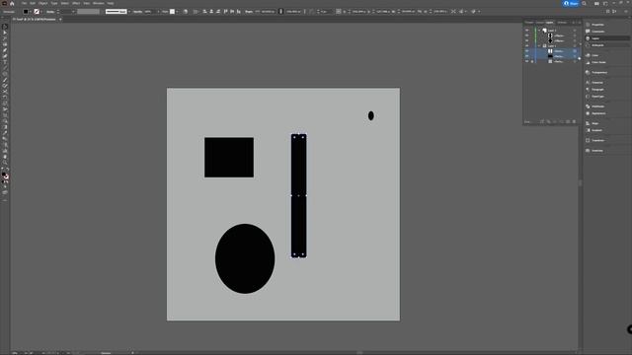
Task: Click the Stroke color swatch in control bar
Action: (x=37, y=12)
